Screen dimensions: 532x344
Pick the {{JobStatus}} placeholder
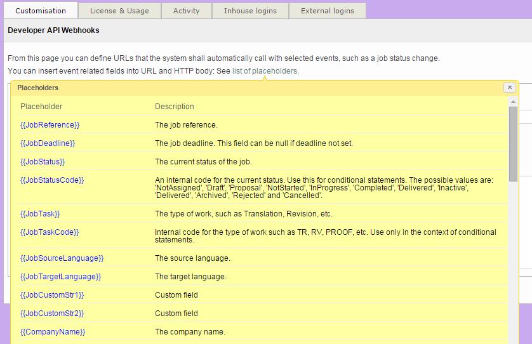(x=43, y=162)
